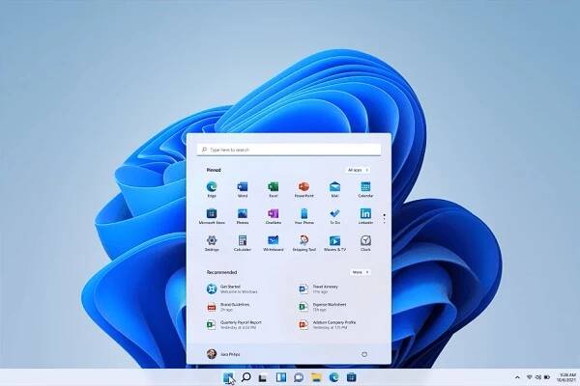This screenshot has width=580, height=386.
Task: Open the OneNote app icon
Action: pos(273,212)
